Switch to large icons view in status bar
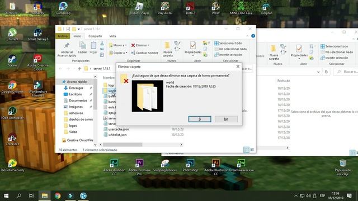 252,150
